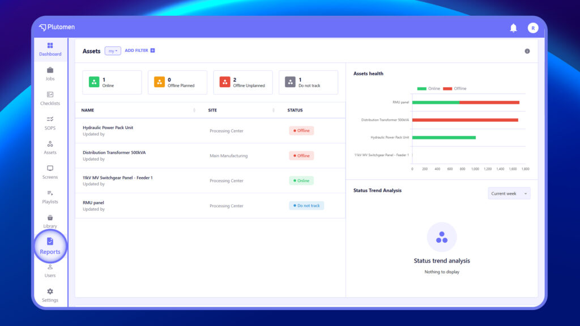580x326 pixels.
Task: Click the red Offline Unplanned card icon
Action: point(225,81)
